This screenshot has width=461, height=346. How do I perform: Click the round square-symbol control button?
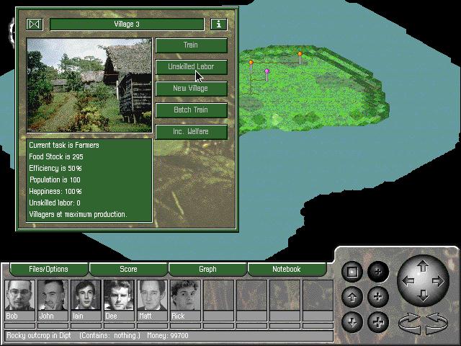coord(352,272)
